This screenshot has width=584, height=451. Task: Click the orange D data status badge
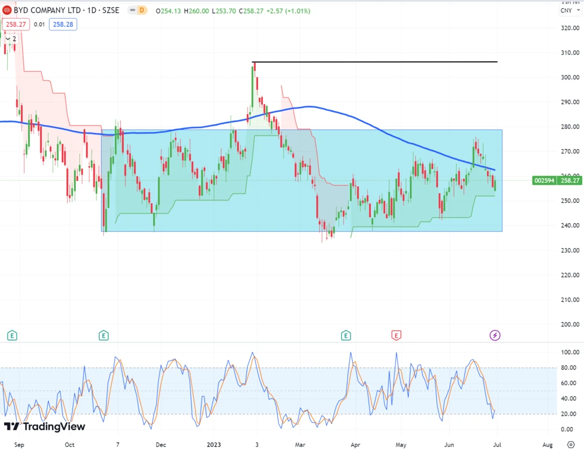click(x=141, y=9)
